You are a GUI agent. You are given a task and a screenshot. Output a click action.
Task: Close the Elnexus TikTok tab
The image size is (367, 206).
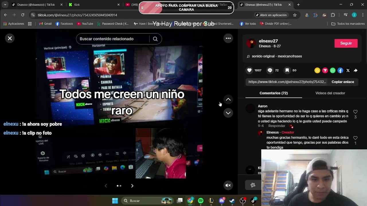coord(290,5)
